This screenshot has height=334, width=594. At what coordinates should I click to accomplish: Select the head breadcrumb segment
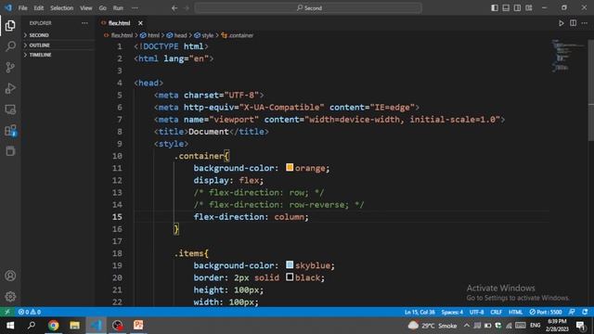177,35
